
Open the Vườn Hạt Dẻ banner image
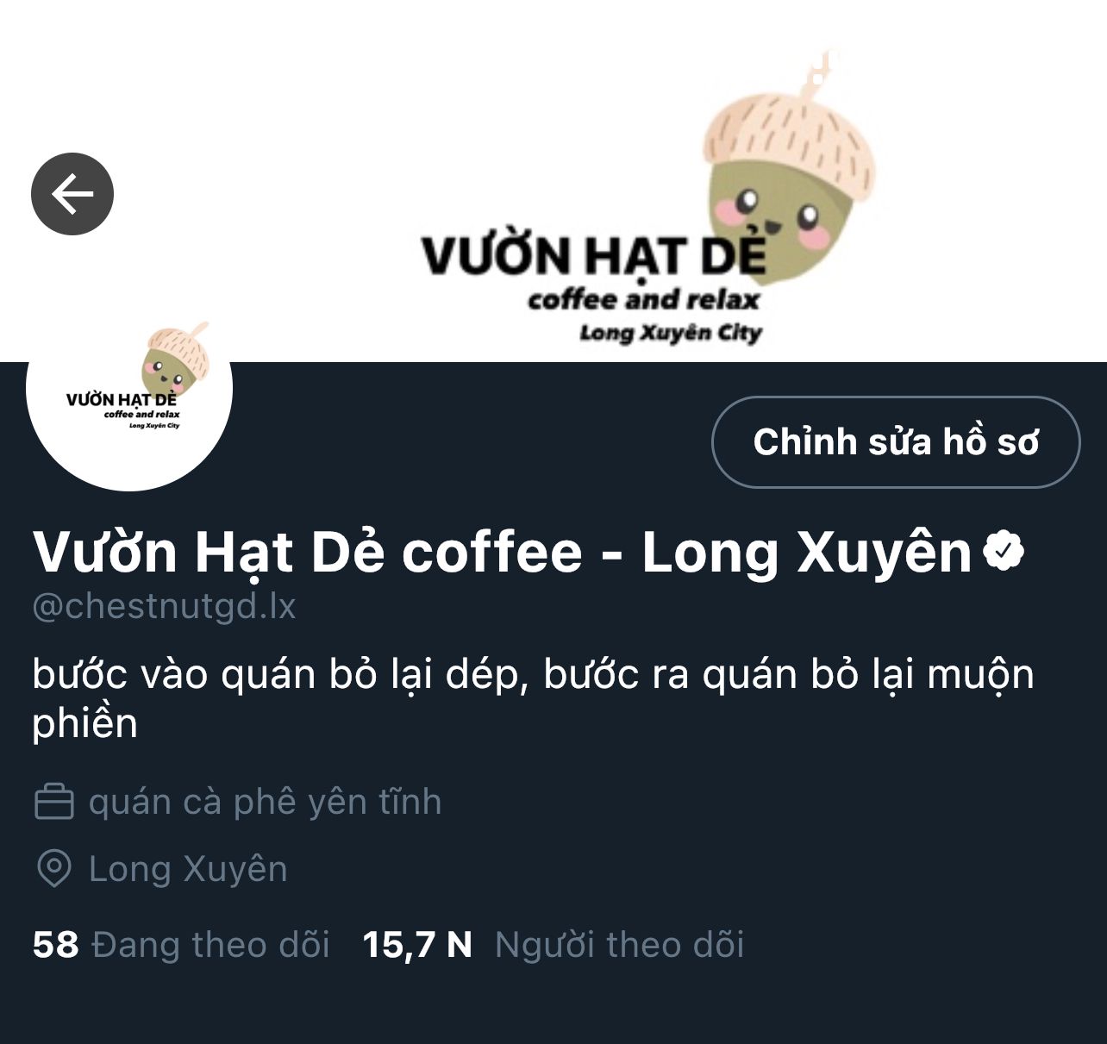553,181
